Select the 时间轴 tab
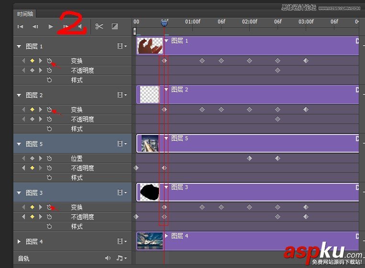The height and width of the screenshot is (268, 365). point(25,14)
